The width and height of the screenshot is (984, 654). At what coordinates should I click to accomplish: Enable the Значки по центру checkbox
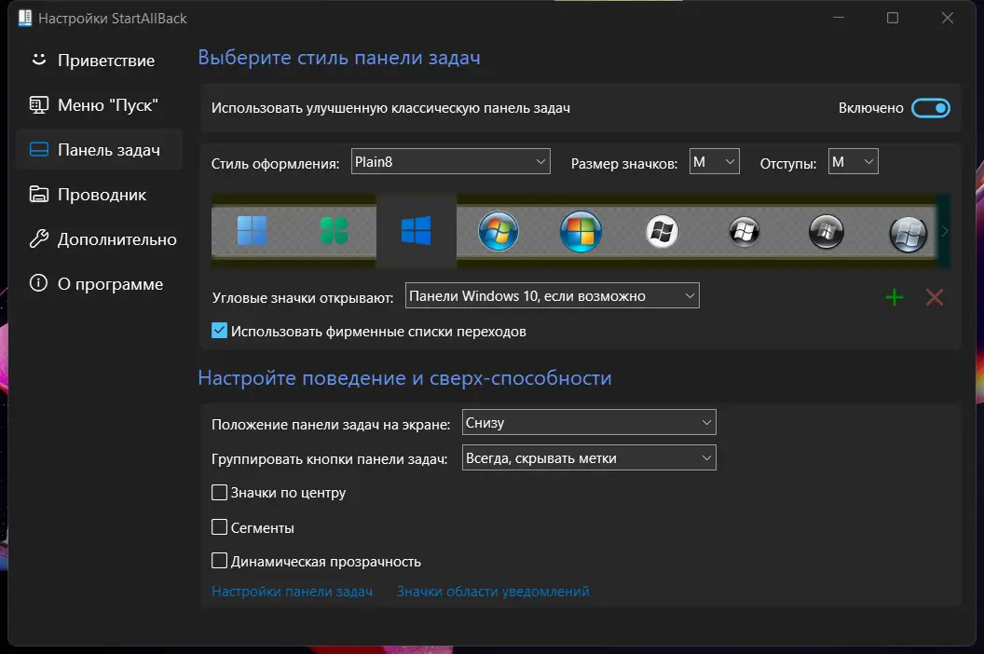[220, 492]
